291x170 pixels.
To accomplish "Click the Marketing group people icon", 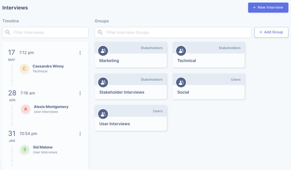I will [103, 51].
